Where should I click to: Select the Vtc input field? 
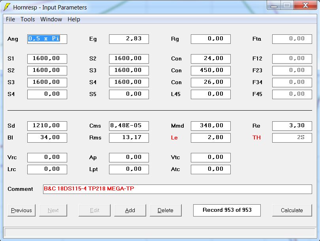(211, 158)
